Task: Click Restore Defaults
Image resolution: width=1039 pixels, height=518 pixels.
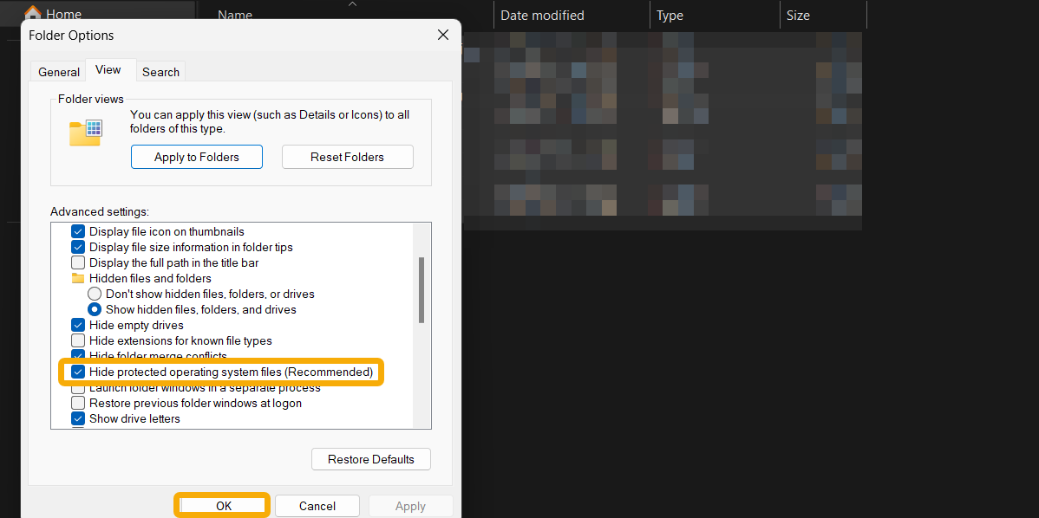Action: [x=370, y=459]
